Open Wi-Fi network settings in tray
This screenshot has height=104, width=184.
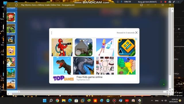click(162, 101)
